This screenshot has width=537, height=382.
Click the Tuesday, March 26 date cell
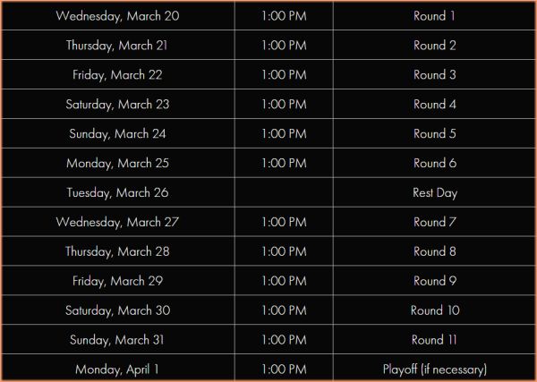[x=117, y=193]
